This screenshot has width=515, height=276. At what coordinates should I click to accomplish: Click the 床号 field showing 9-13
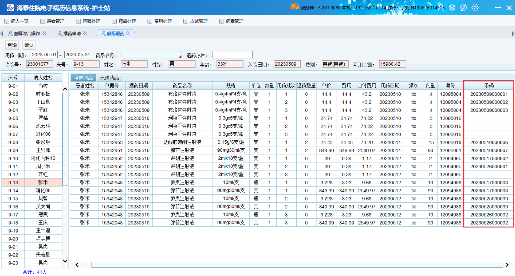86,64
